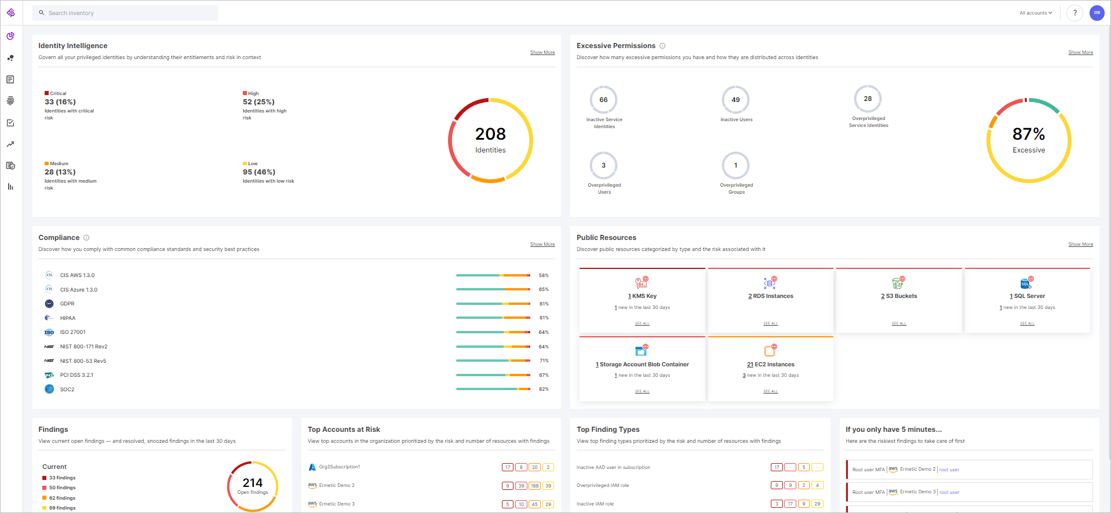This screenshot has height=513, width=1111.
Task: Click the PCI DSS logo icon
Action: click(x=49, y=375)
